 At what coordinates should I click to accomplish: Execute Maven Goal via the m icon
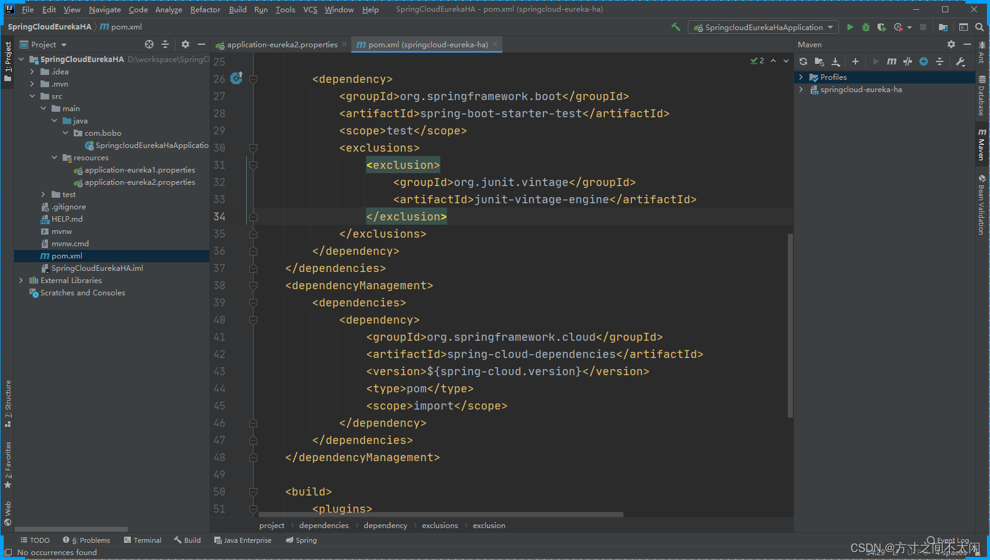pyautogui.click(x=892, y=61)
